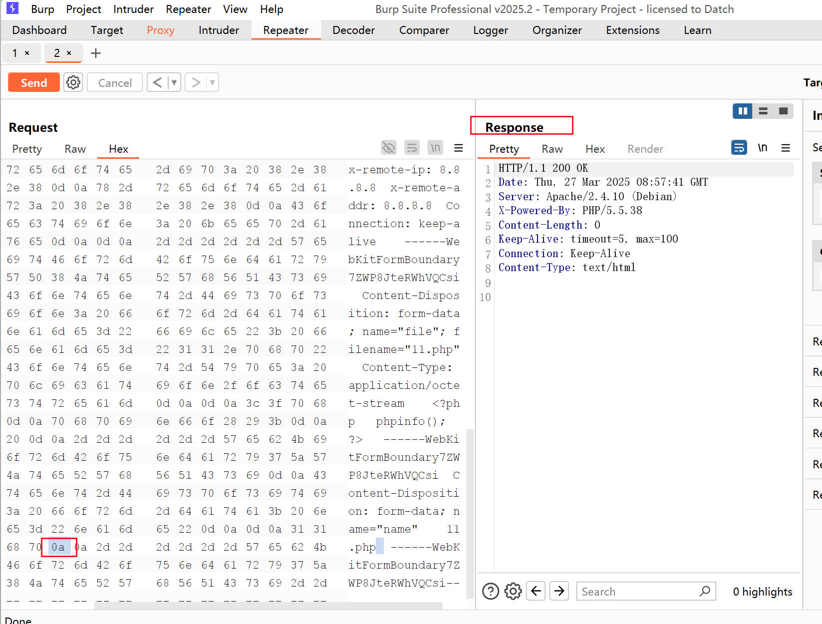Switch to the Organizer tab

[x=557, y=30]
